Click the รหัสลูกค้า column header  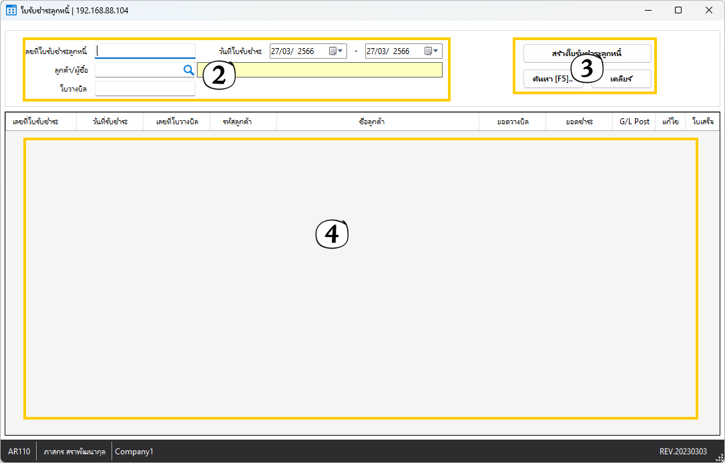click(243, 122)
